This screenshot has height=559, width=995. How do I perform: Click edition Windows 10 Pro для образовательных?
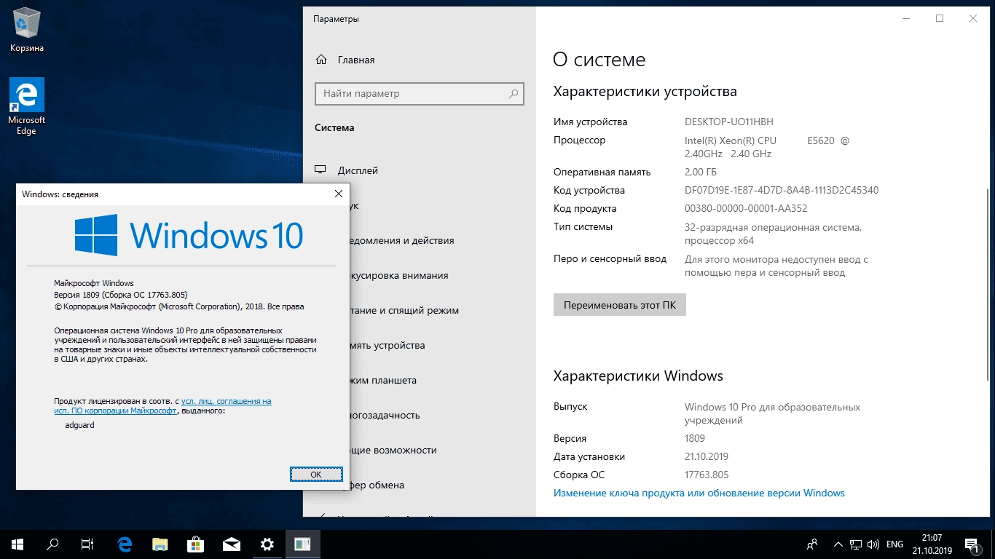coord(772,407)
